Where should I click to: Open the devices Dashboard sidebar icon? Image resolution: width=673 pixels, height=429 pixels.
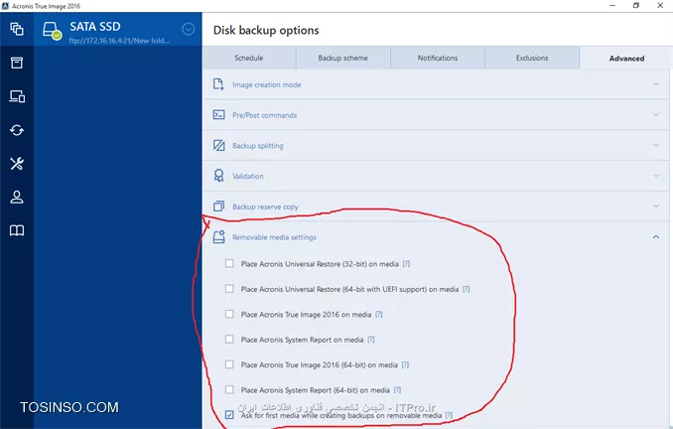coord(17,96)
